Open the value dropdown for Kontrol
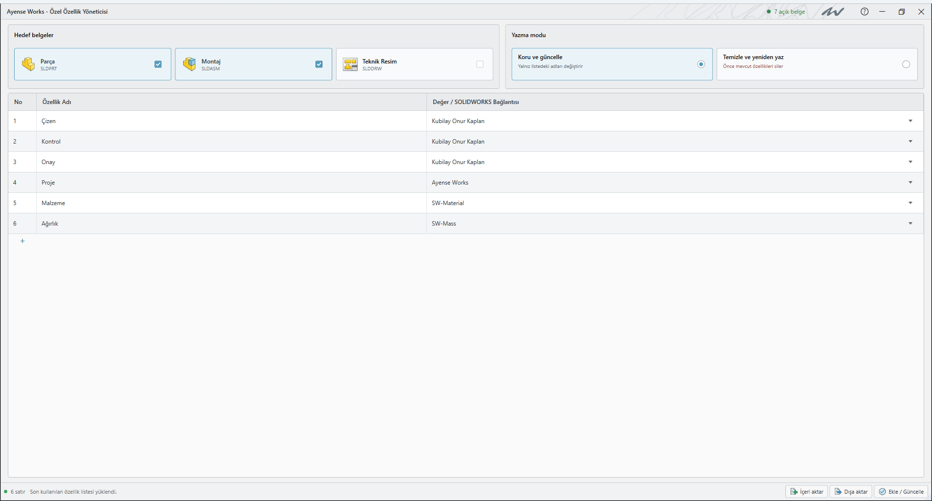The image size is (932, 501). click(x=911, y=142)
